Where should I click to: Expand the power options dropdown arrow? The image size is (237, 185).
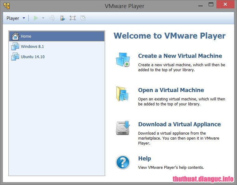point(43,18)
